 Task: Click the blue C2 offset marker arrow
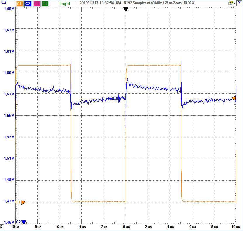tap(23, 222)
